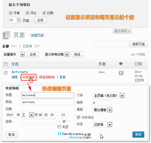Toggle the 评论 column checkbox

(27, 13)
